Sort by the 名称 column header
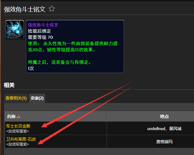194x155 pixels. click(55, 116)
